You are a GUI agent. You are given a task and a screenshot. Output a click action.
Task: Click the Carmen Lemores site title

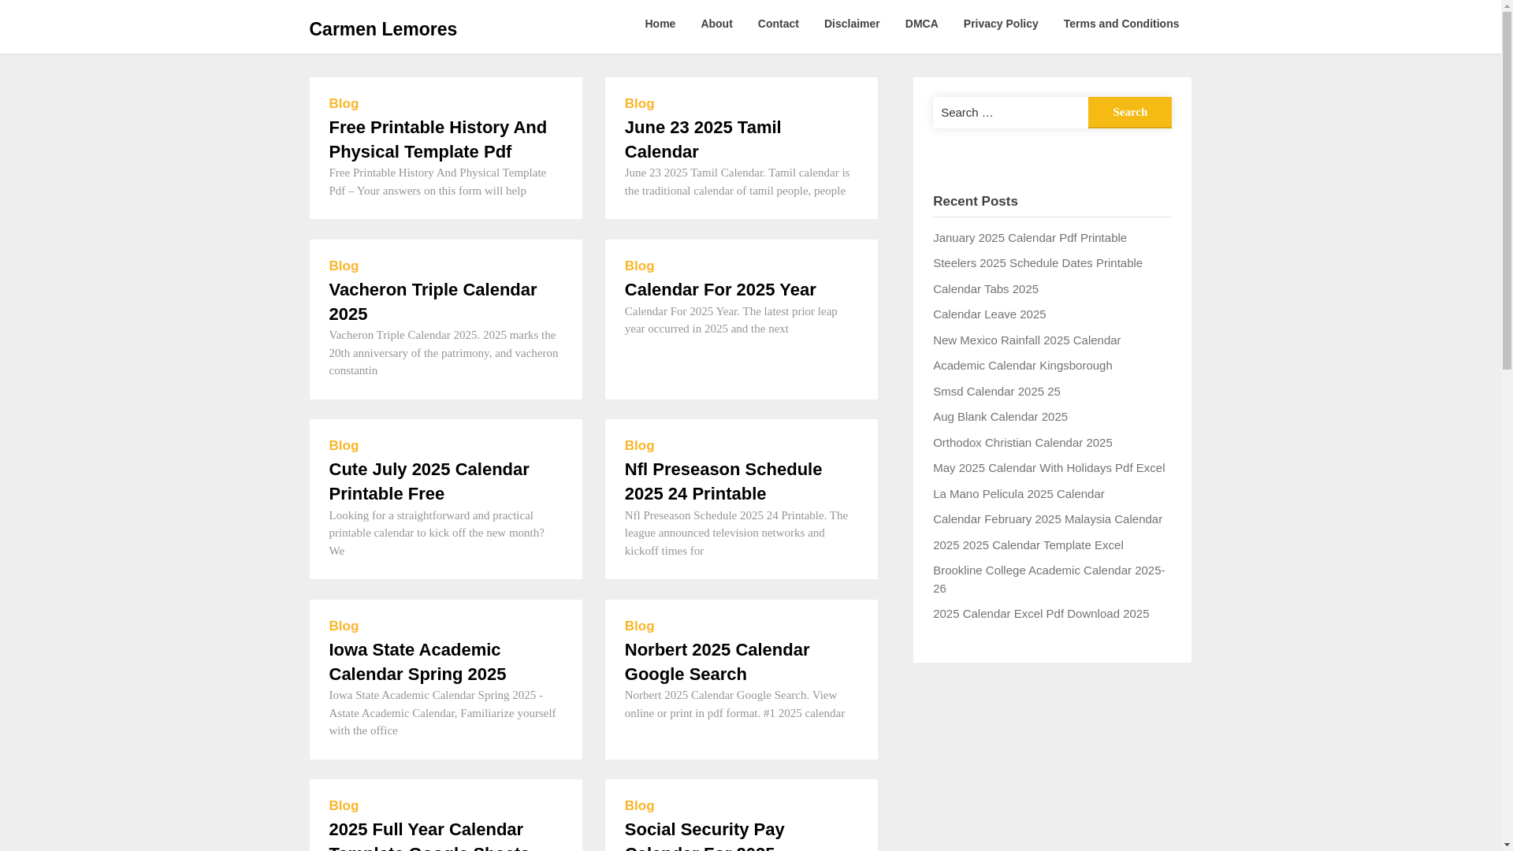click(x=382, y=29)
